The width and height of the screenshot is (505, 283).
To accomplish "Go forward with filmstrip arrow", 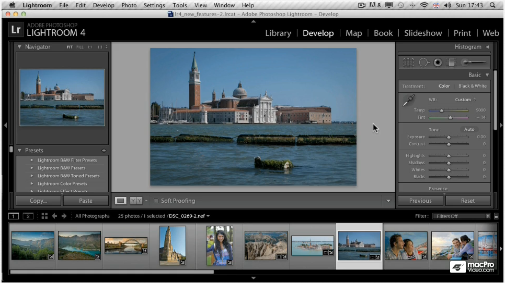I will (x=64, y=216).
